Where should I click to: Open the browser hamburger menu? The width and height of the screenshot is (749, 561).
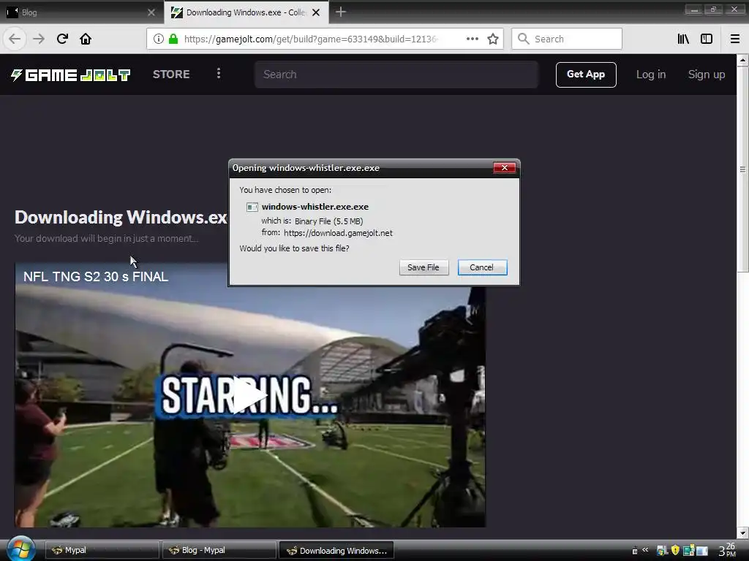point(734,39)
